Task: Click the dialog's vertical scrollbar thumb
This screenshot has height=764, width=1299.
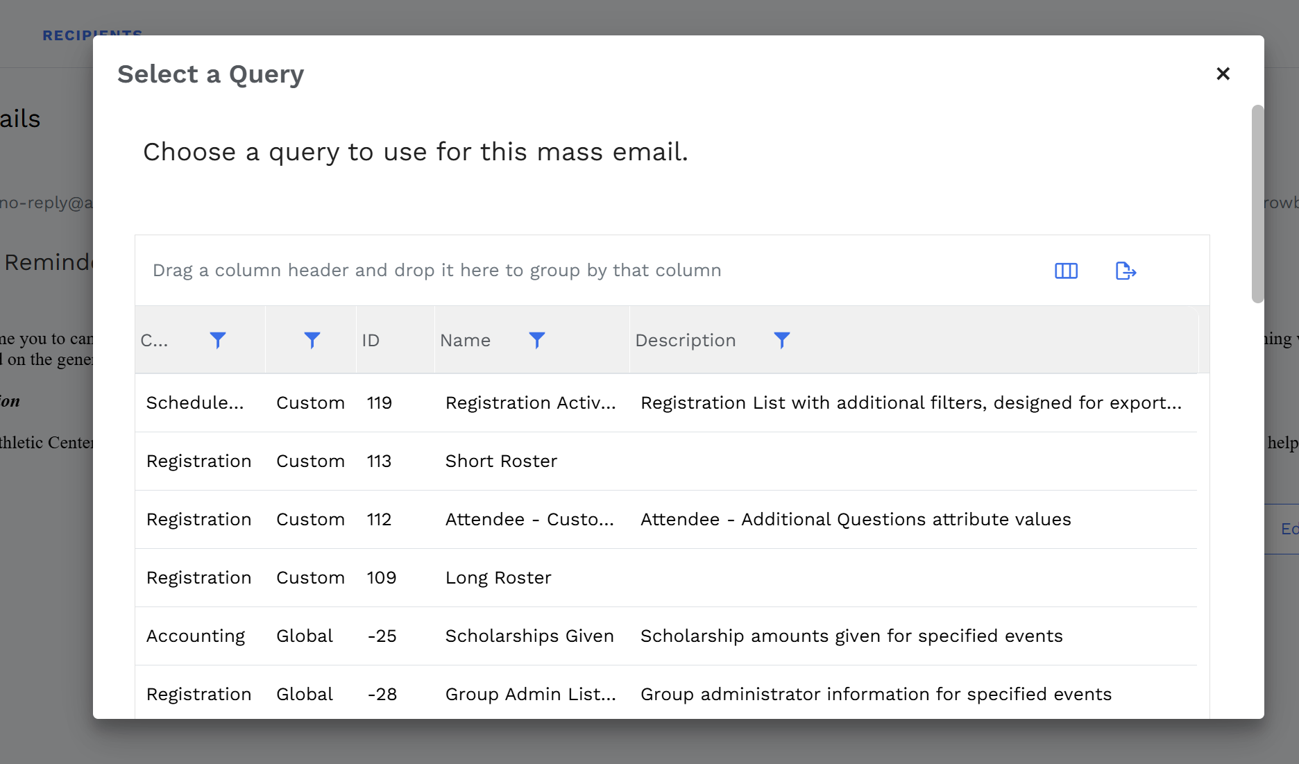Action: [1257, 204]
